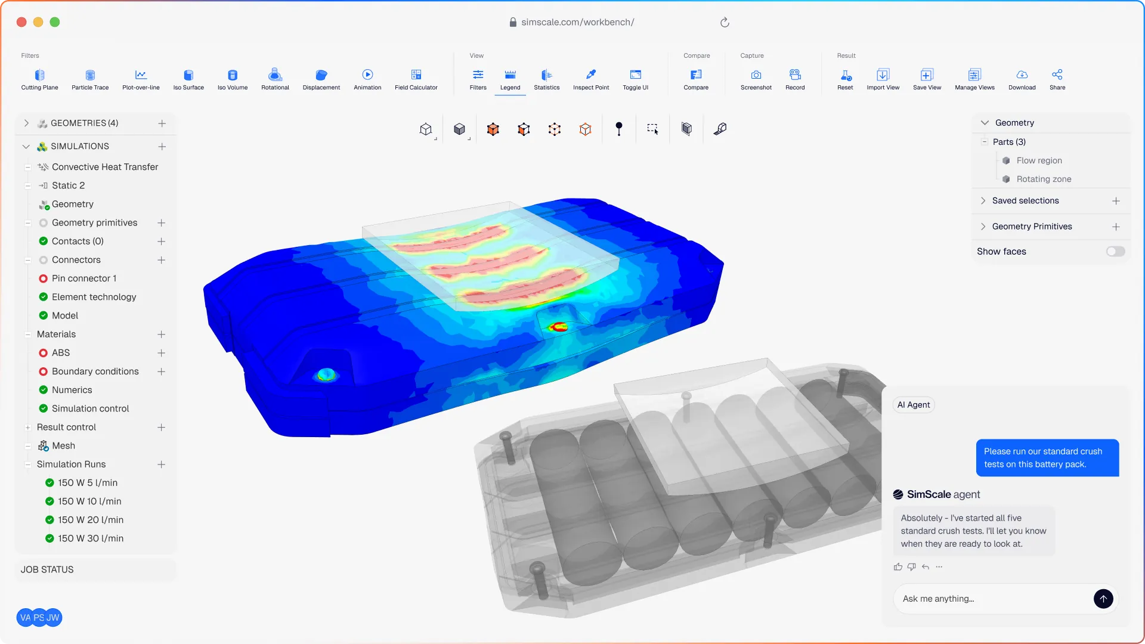Viewport: 1145px width, 644px height.
Task: Click the simscale.com address bar
Action: click(572, 22)
